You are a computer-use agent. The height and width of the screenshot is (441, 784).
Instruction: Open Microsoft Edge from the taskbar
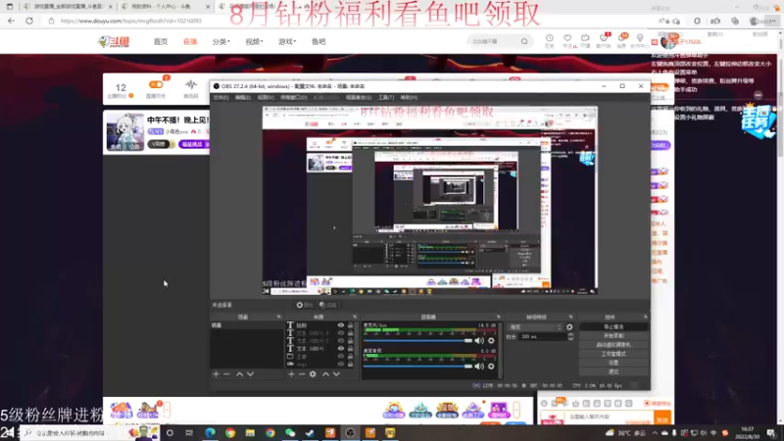point(210,432)
